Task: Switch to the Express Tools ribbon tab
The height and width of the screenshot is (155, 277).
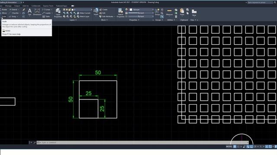Action: pos(48,6)
